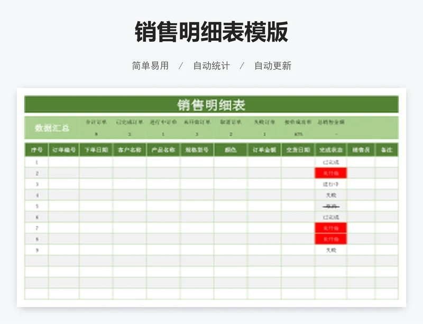The height and width of the screenshot is (324, 423).
Task: Click the 规格型号 column header
Action: [x=197, y=150]
